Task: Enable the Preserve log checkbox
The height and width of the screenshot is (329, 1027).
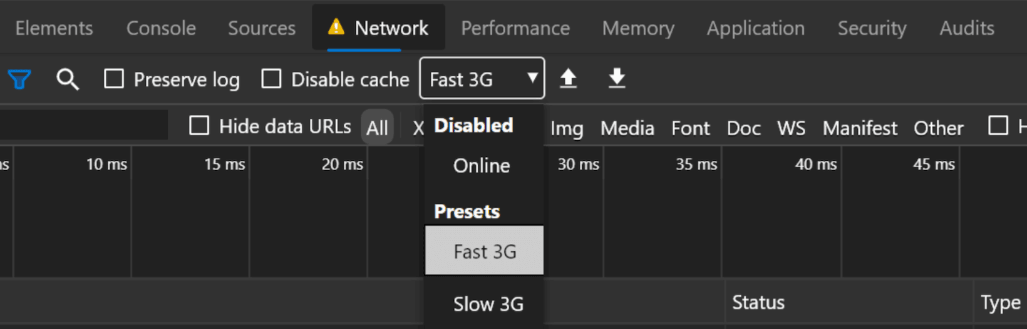Action: [114, 79]
